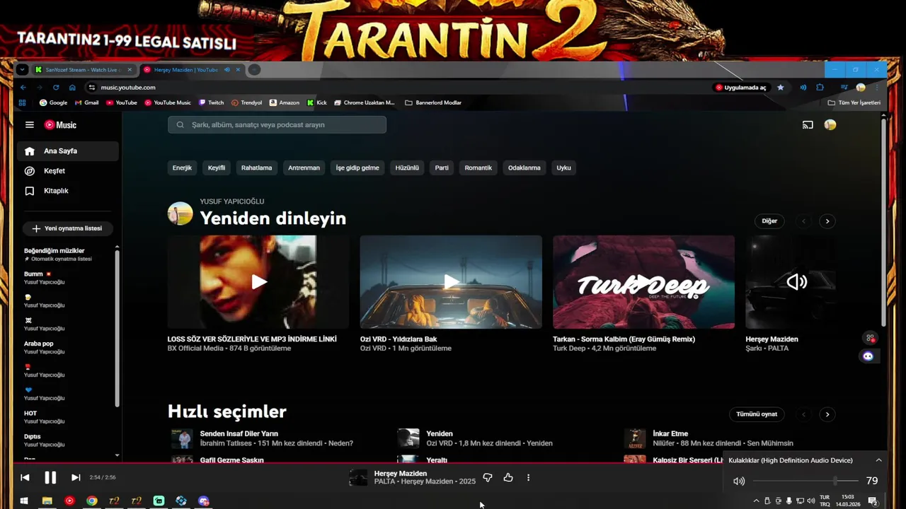Open Keşfet in the sidebar
Image resolution: width=906 pixels, height=509 pixels.
pyautogui.click(x=68, y=170)
